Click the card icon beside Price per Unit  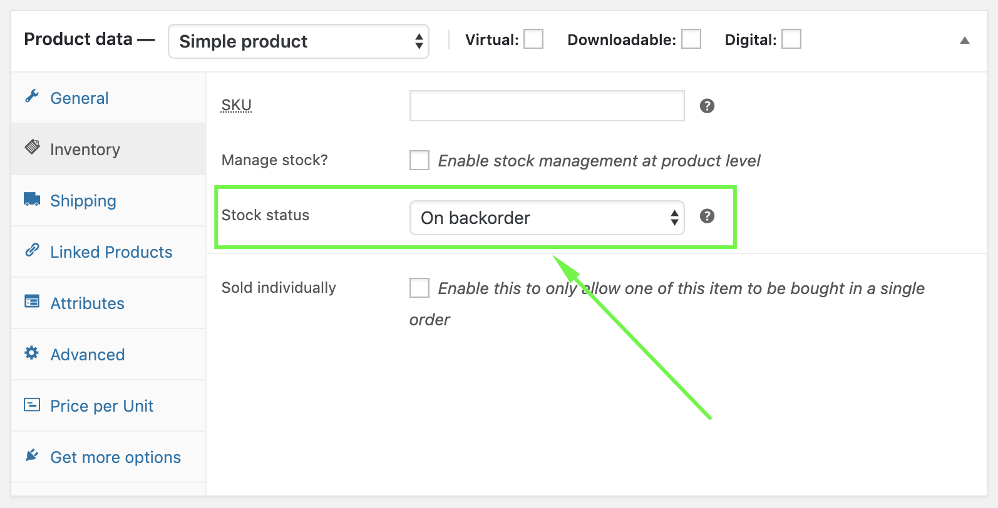click(x=32, y=405)
